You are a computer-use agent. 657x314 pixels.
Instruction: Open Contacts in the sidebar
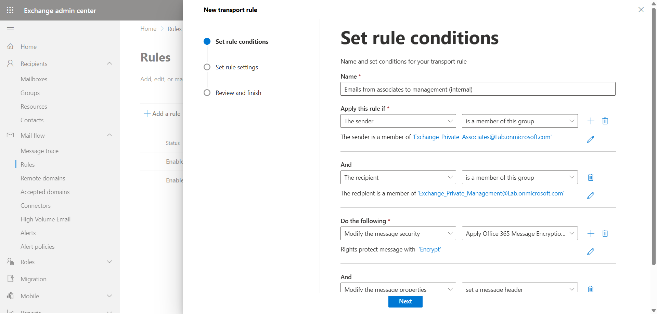coord(32,120)
